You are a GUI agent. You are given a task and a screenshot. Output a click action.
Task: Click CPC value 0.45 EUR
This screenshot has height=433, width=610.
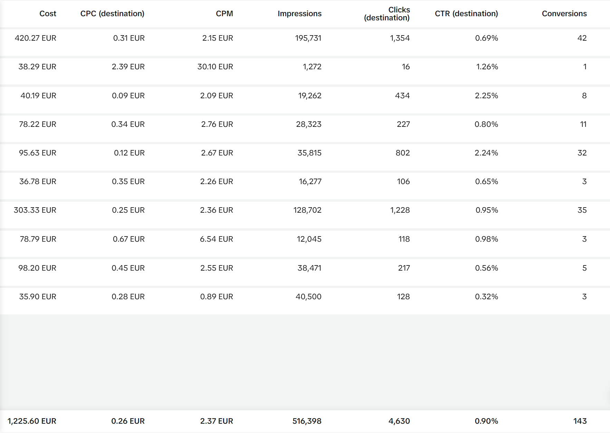(x=128, y=268)
